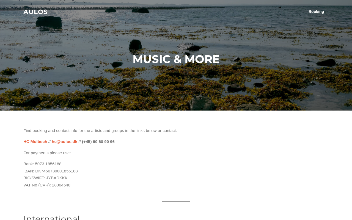Click the horizontal divider line below payment details
352x220 pixels.
[176, 201]
